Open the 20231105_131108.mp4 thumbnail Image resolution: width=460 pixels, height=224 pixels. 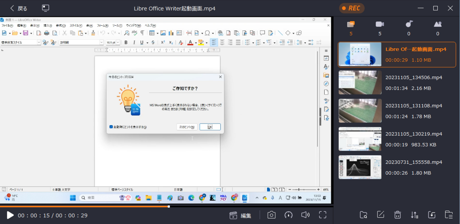click(360, 111)
